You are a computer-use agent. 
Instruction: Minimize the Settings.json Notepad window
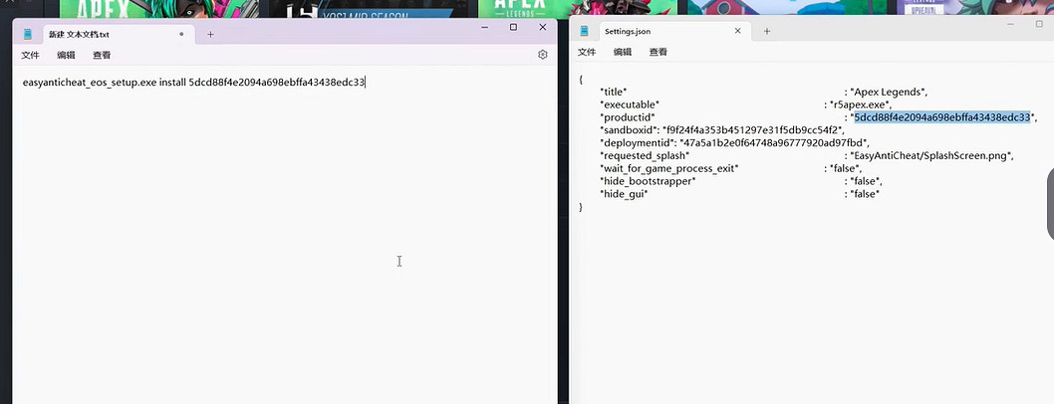pos(1010,24)
